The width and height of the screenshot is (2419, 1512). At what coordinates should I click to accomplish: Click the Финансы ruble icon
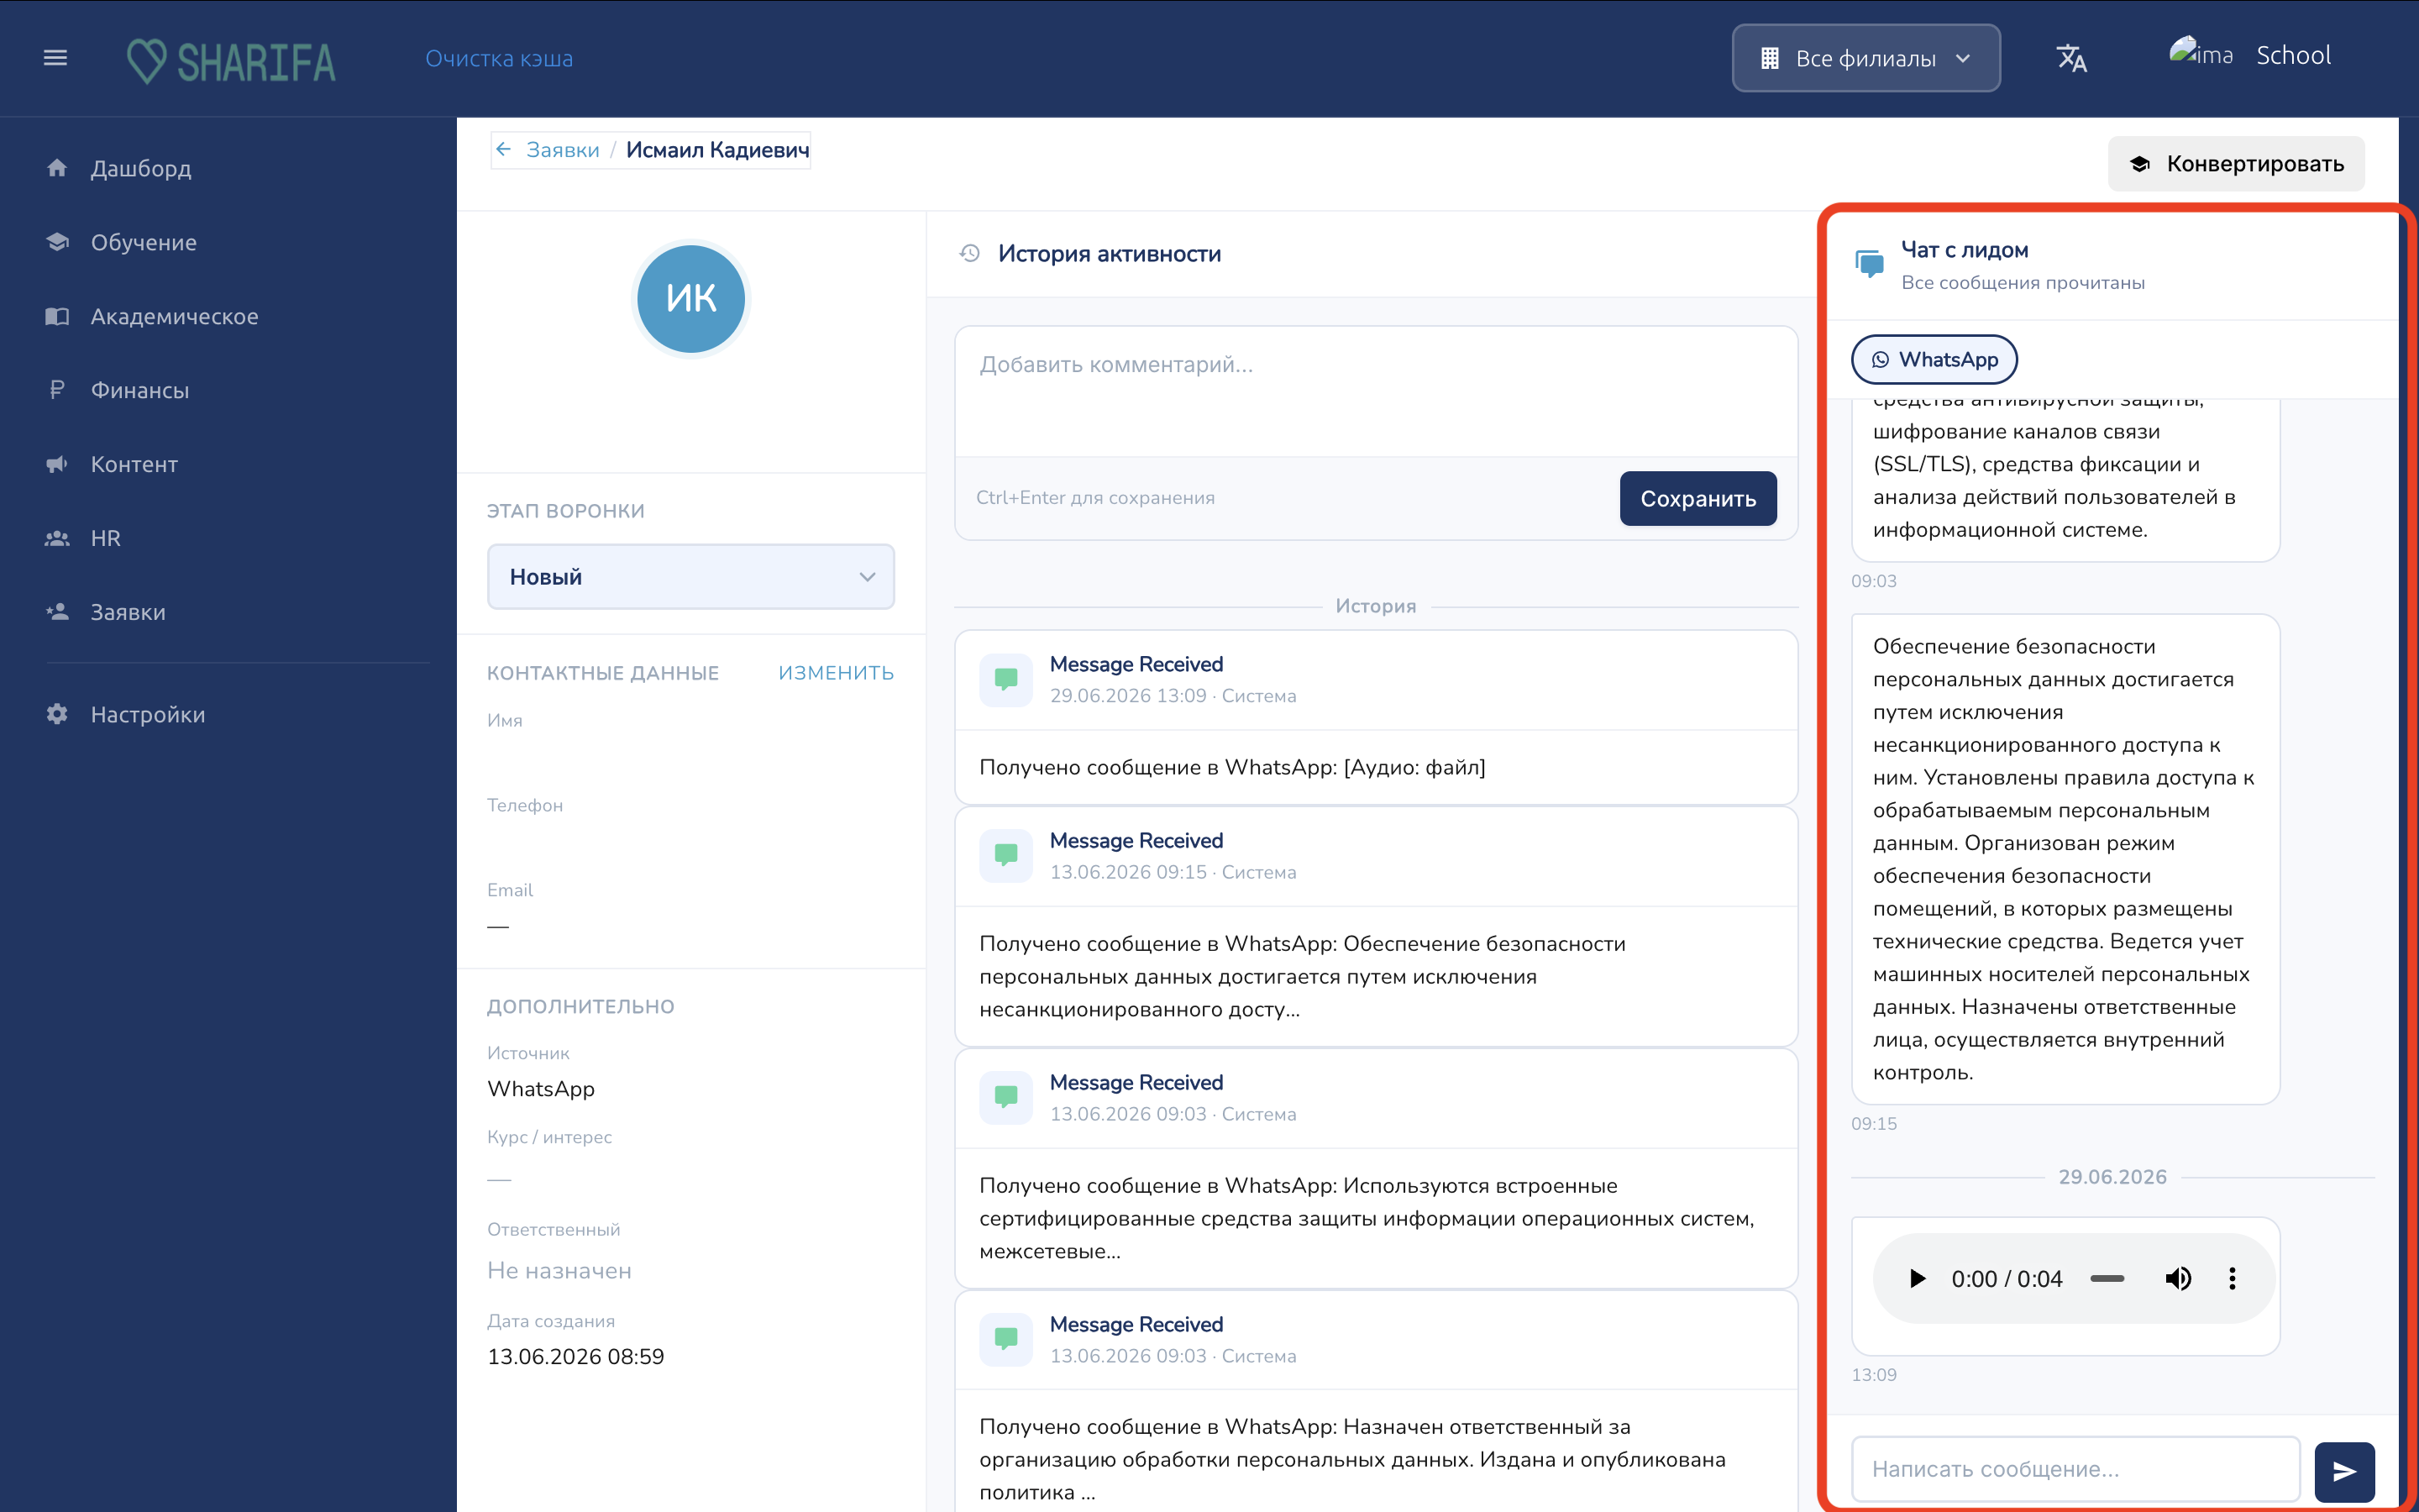click(x=57, y=390)
